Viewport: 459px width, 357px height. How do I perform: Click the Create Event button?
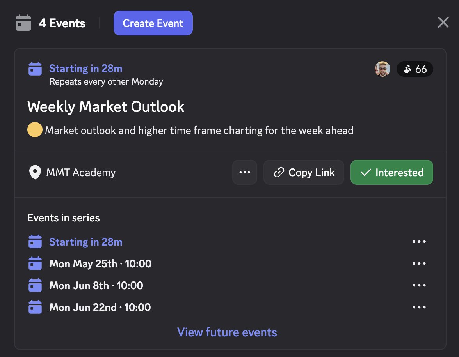point(153,23)
